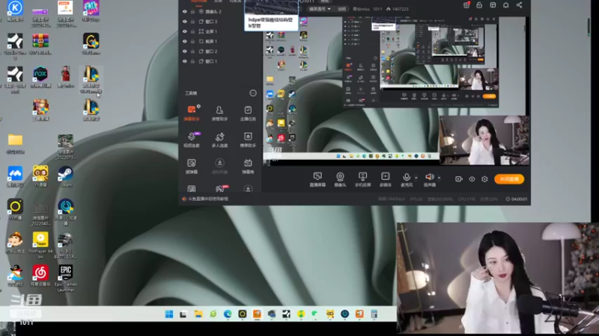The height and width of the screenshot is (336, 599).
Task: Hide the 窗口 2 source
Action: pyautogui.click(x=184, y=51)
